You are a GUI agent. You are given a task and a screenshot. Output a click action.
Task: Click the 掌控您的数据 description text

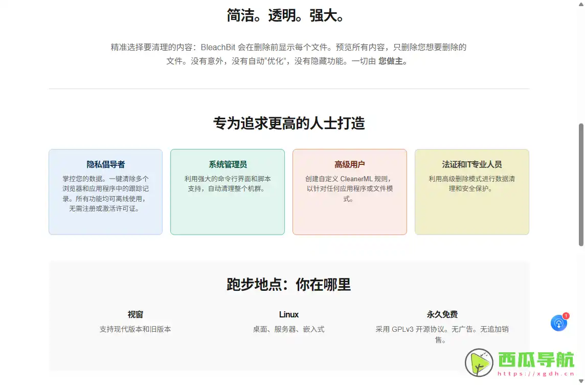tap(105, 194)
